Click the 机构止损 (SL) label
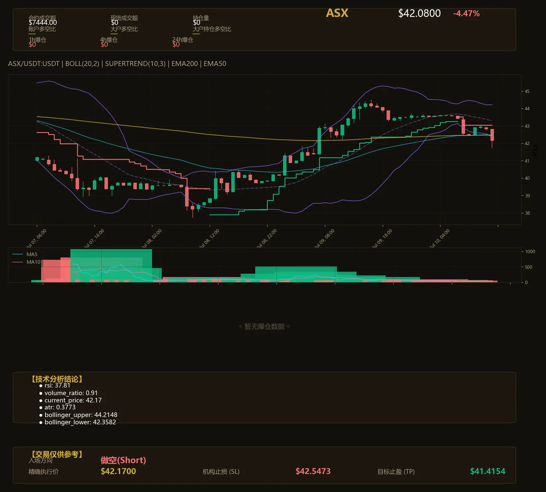Image resolution: width=546 pixels, height=492 pixels. point(221,471)
